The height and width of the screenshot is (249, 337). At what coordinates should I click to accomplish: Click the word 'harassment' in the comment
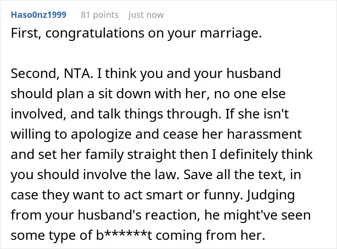point(265,134)
